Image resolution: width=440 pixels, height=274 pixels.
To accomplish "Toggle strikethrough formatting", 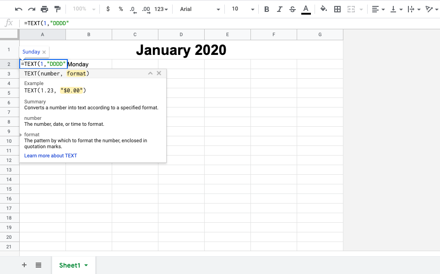I will [x=292, y=9].
